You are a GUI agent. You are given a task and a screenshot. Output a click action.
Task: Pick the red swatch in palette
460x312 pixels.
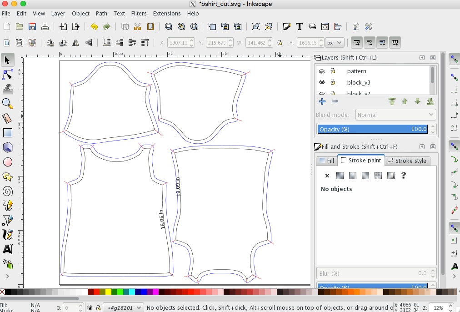(97, 292)
